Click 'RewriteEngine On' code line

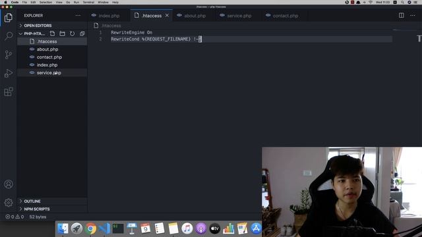pyautogui.click(x=132, y=32)
